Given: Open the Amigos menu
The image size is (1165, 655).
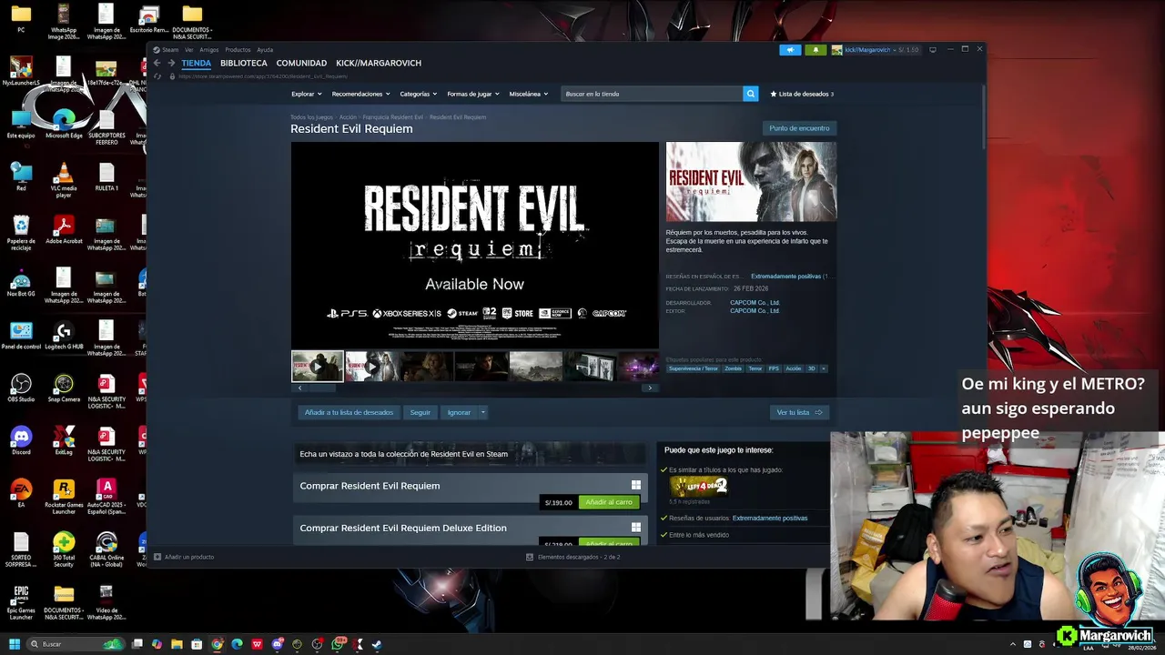Looking at the screenshot, I should point(209,50).
